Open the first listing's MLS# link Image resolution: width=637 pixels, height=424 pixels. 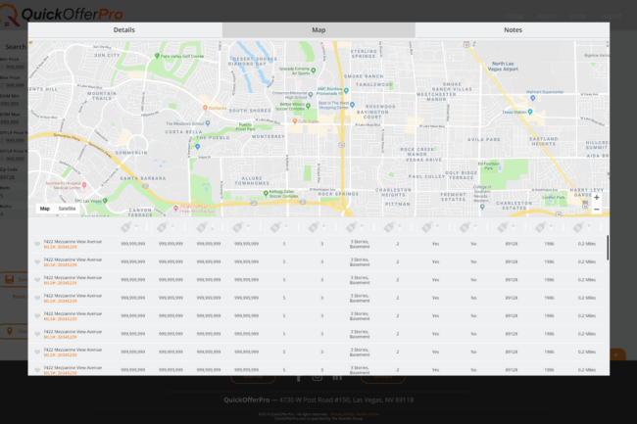(x=60, y=246)
